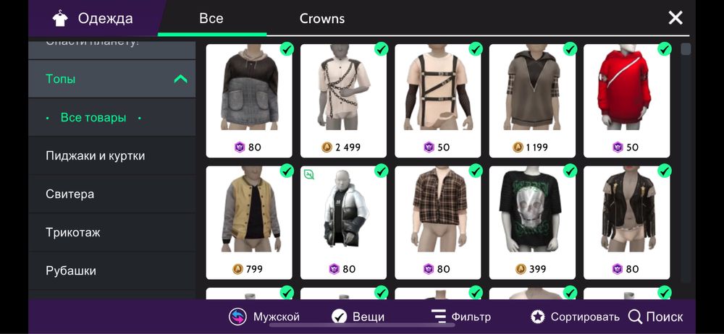724x334 pixels.
Task: Click the clothing hanger icon beside Одежда
Action: pos(60,19)
